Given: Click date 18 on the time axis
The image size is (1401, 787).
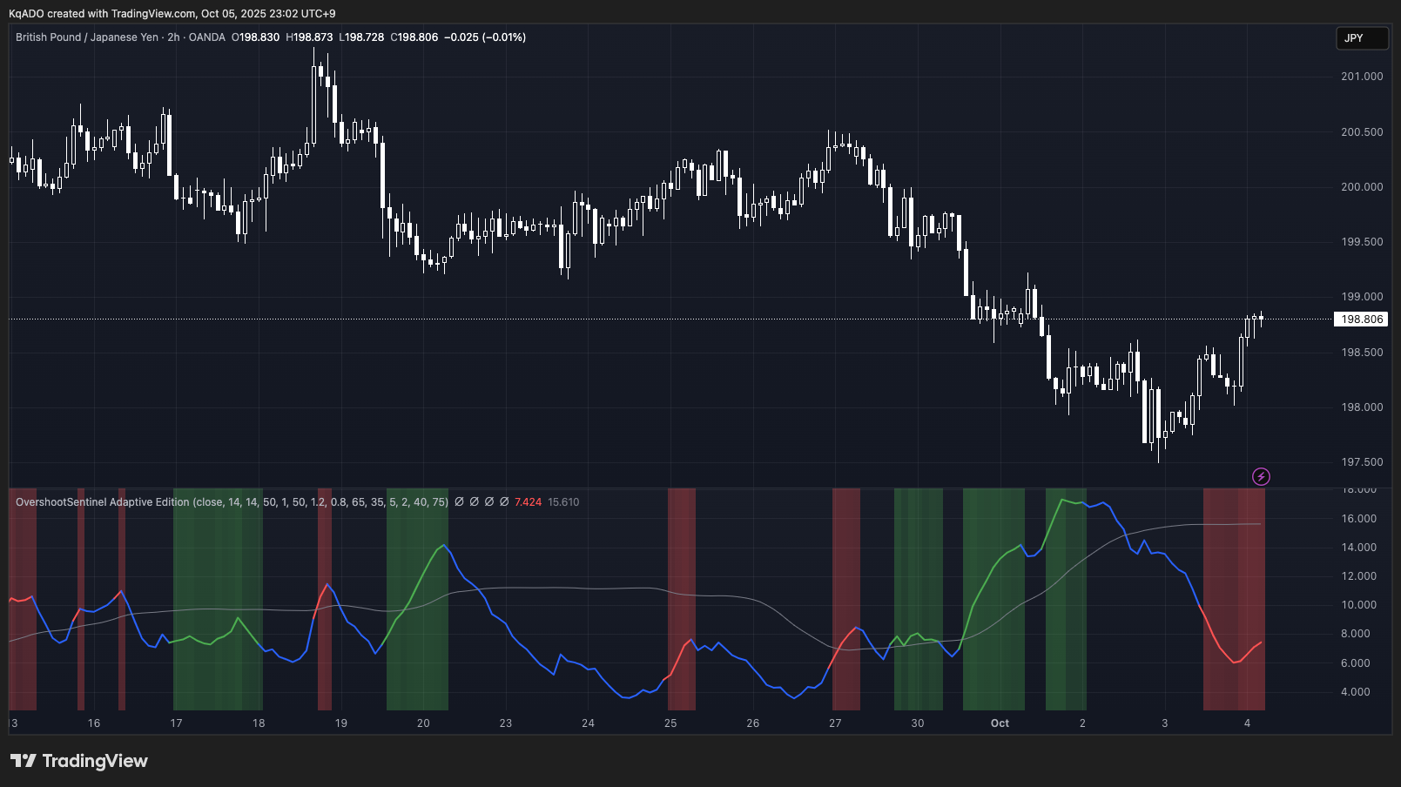Looking at the screenshot, I should pos(259,723).
